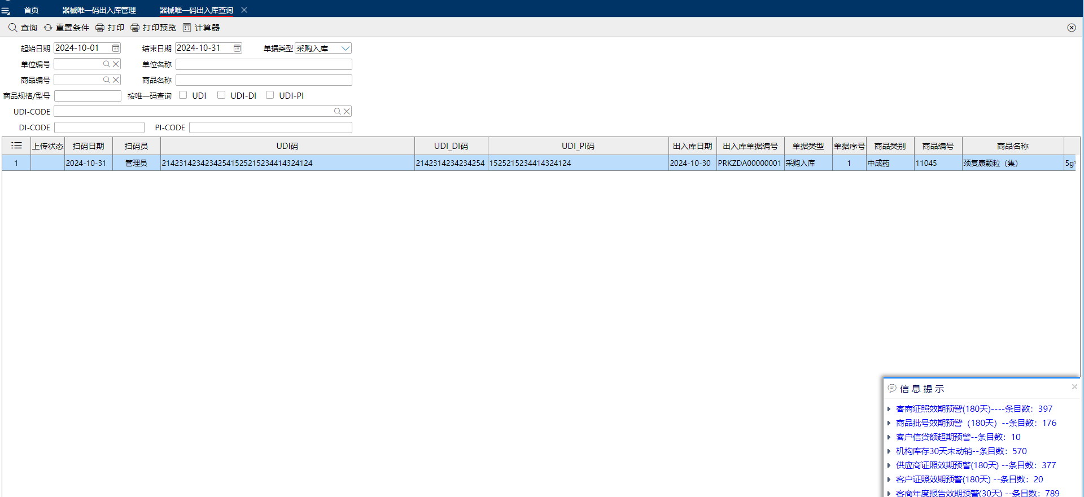Select cell 颈复康颗粒（集）in the grid
Screen dimensions: 1084x497
(1013, 163)
